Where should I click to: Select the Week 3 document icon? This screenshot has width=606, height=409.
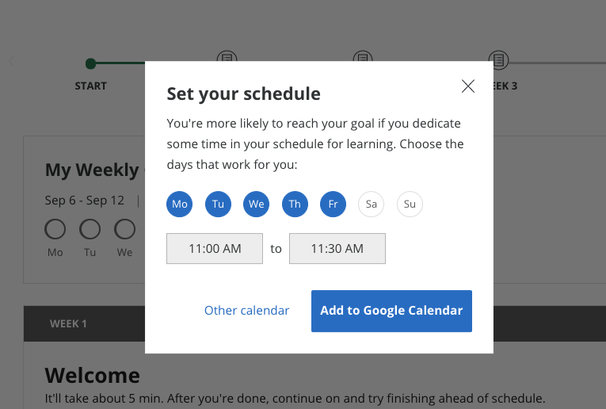[x=498, y=60]
